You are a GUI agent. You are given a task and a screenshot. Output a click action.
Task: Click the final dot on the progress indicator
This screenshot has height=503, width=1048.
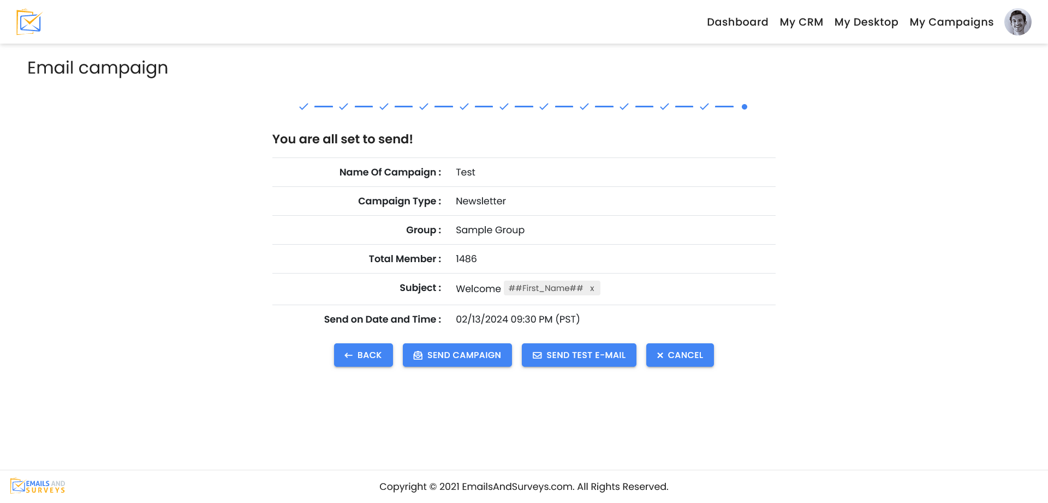tap(745, 107)
